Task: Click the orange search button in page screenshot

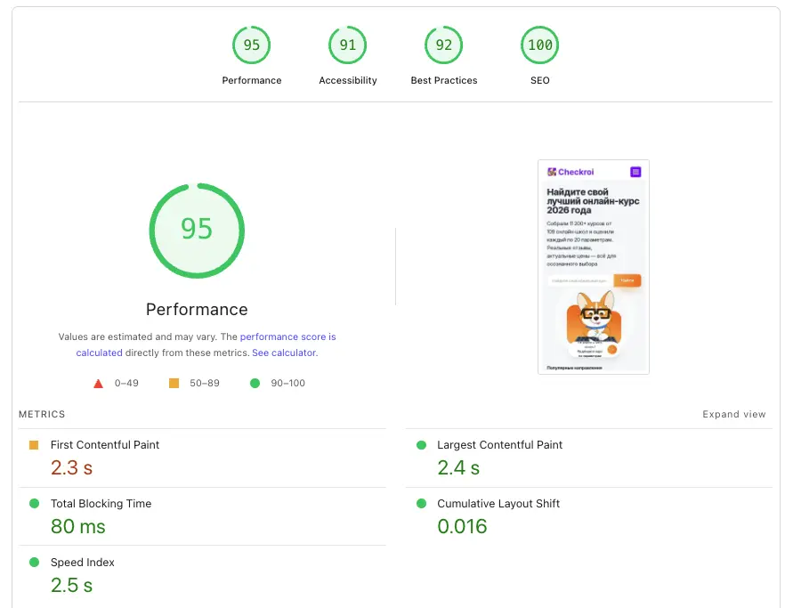Action: (627, 280)
